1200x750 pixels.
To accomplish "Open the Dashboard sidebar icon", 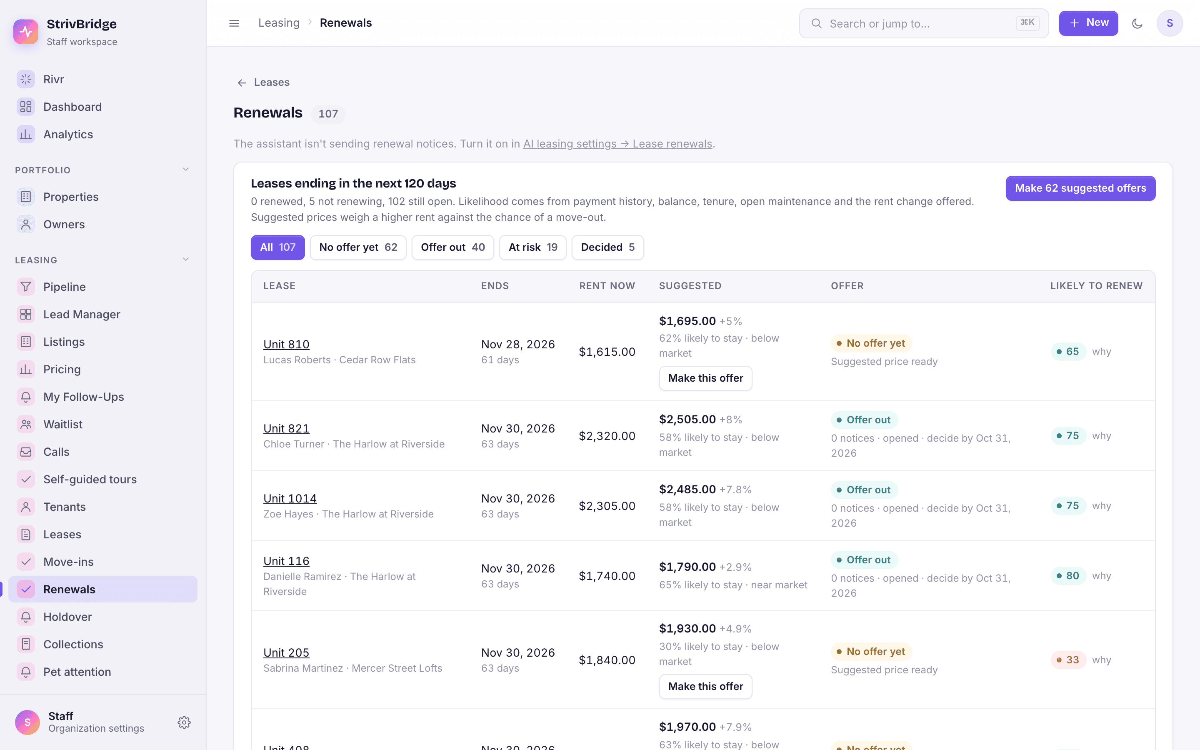I will pos(26,107).
